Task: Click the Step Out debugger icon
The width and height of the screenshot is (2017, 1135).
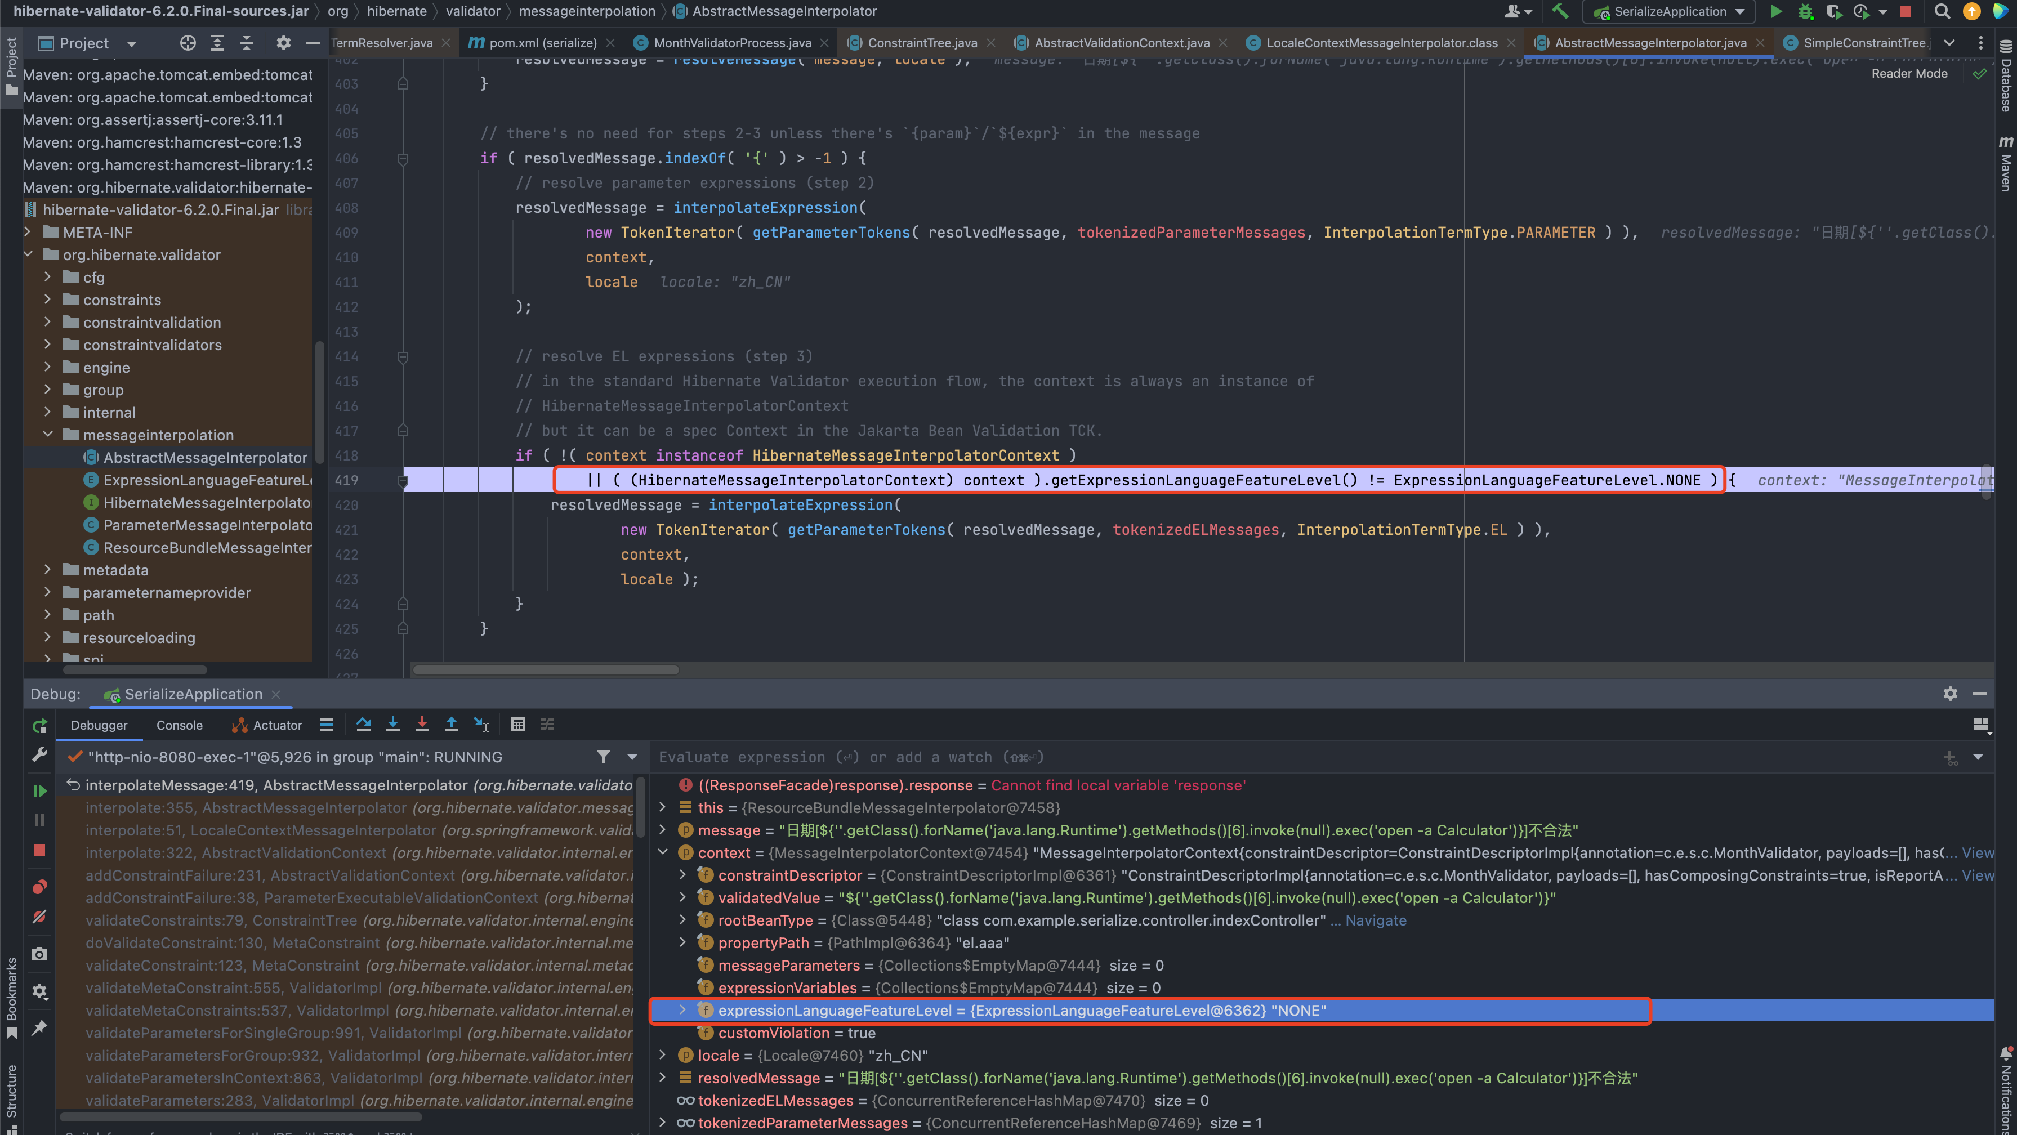Action: tap(452, 724)
